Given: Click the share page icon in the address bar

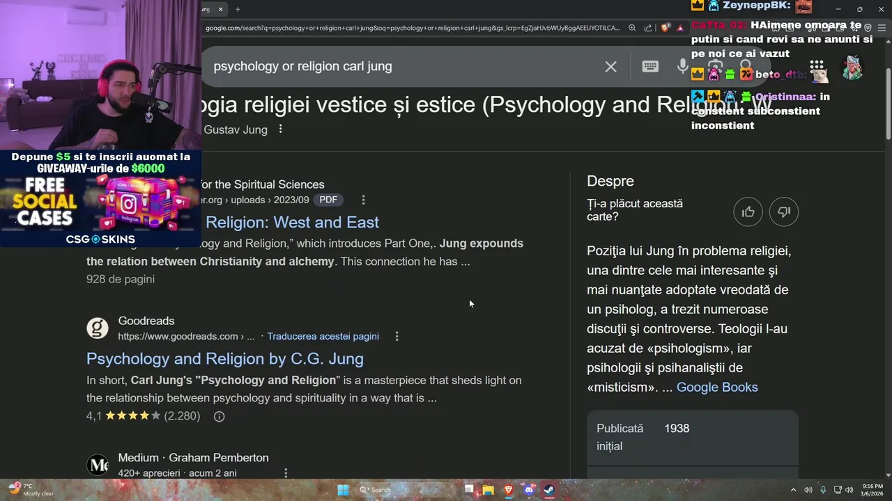Looking at the screenshot, I should (x=648, y=28).
